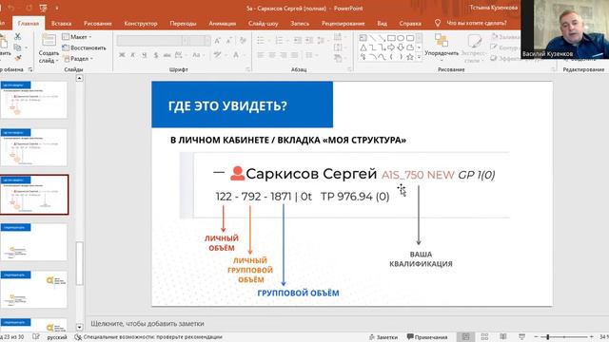Click the notes field Щелкните, чтобы добавить заметки

(147, 323)
